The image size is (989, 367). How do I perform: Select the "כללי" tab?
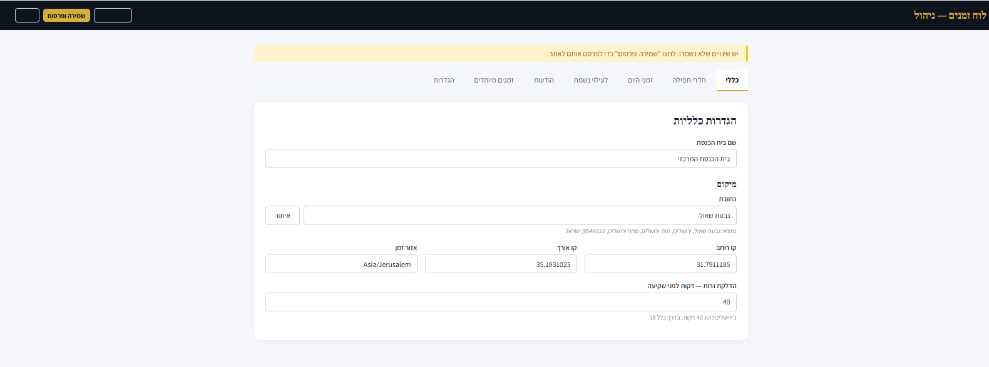732,80
